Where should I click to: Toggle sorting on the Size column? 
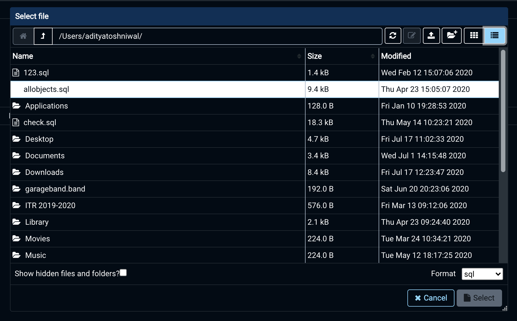point(372,56)
